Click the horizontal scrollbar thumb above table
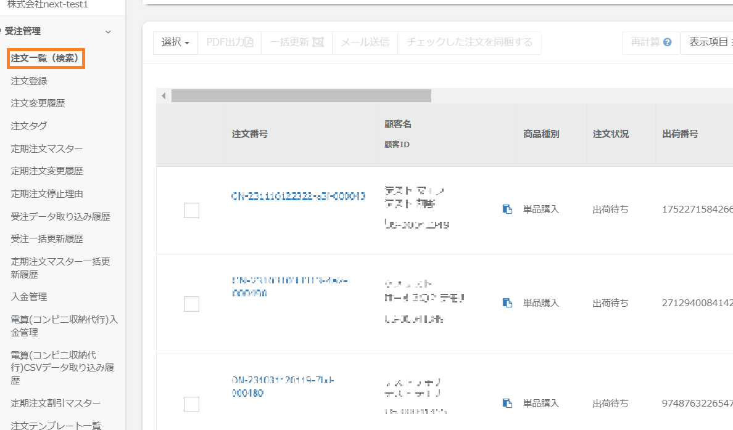 click(301, 96)
